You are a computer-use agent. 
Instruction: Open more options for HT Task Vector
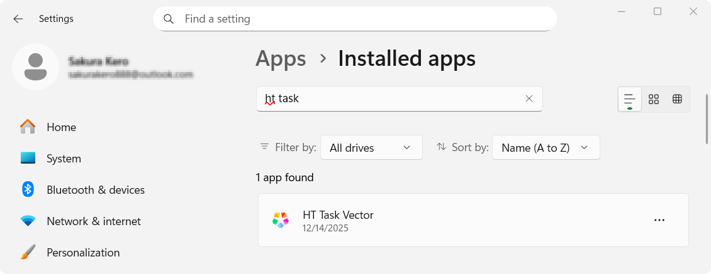click(x=659, y=220)
